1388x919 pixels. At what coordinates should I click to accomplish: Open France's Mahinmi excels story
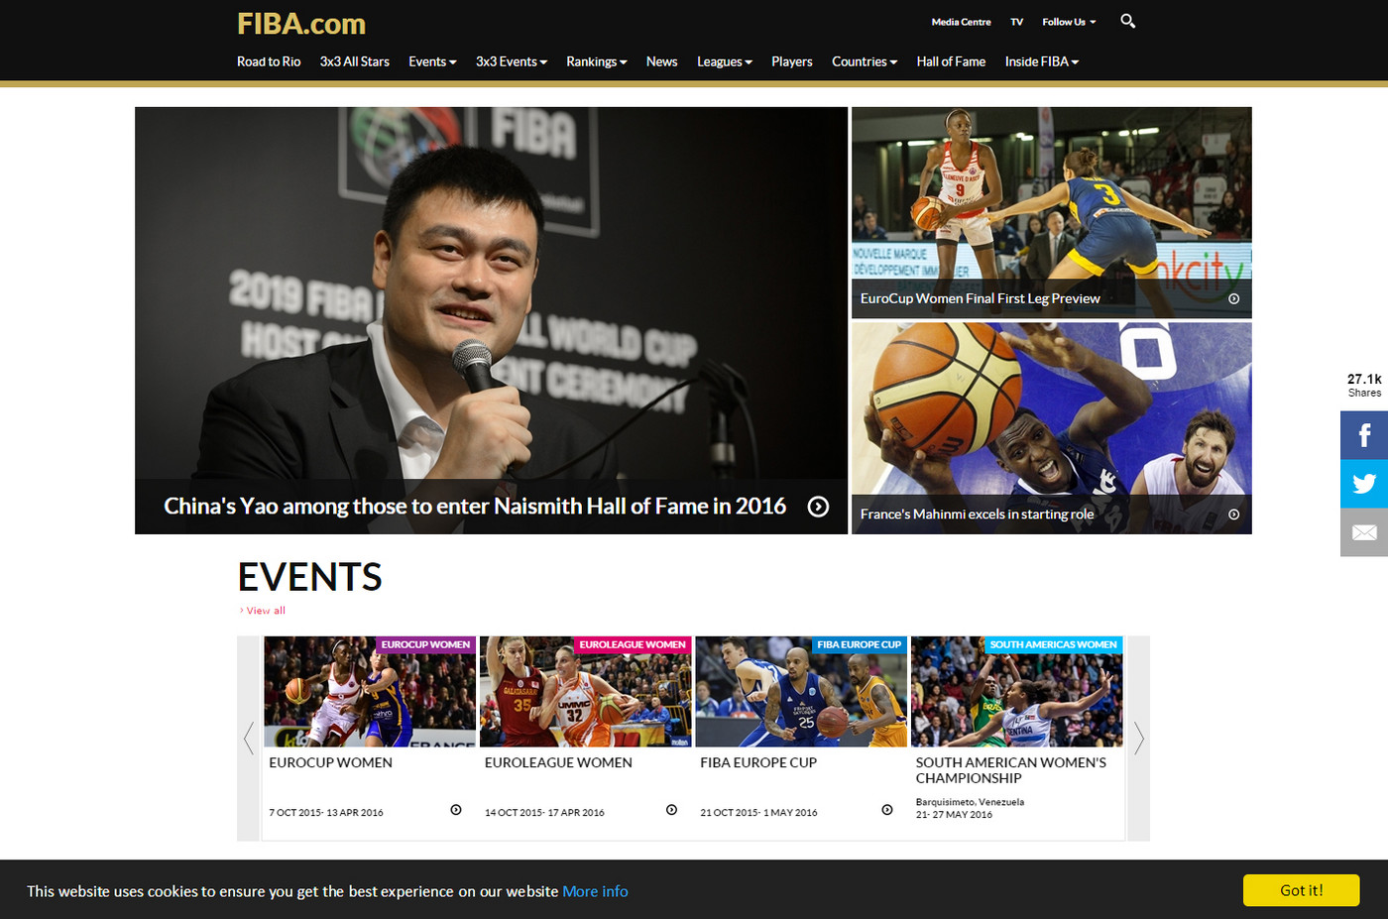point(978,515)
